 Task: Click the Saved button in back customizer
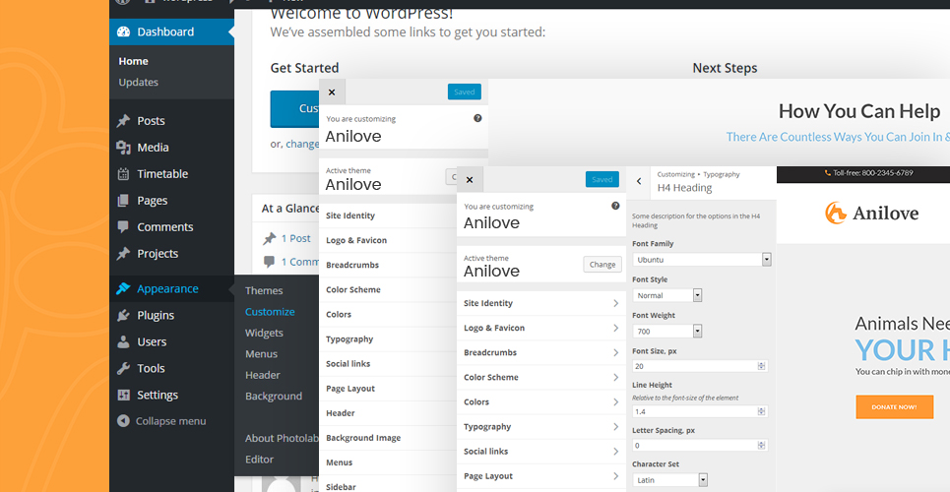click(x=464, y=92)
